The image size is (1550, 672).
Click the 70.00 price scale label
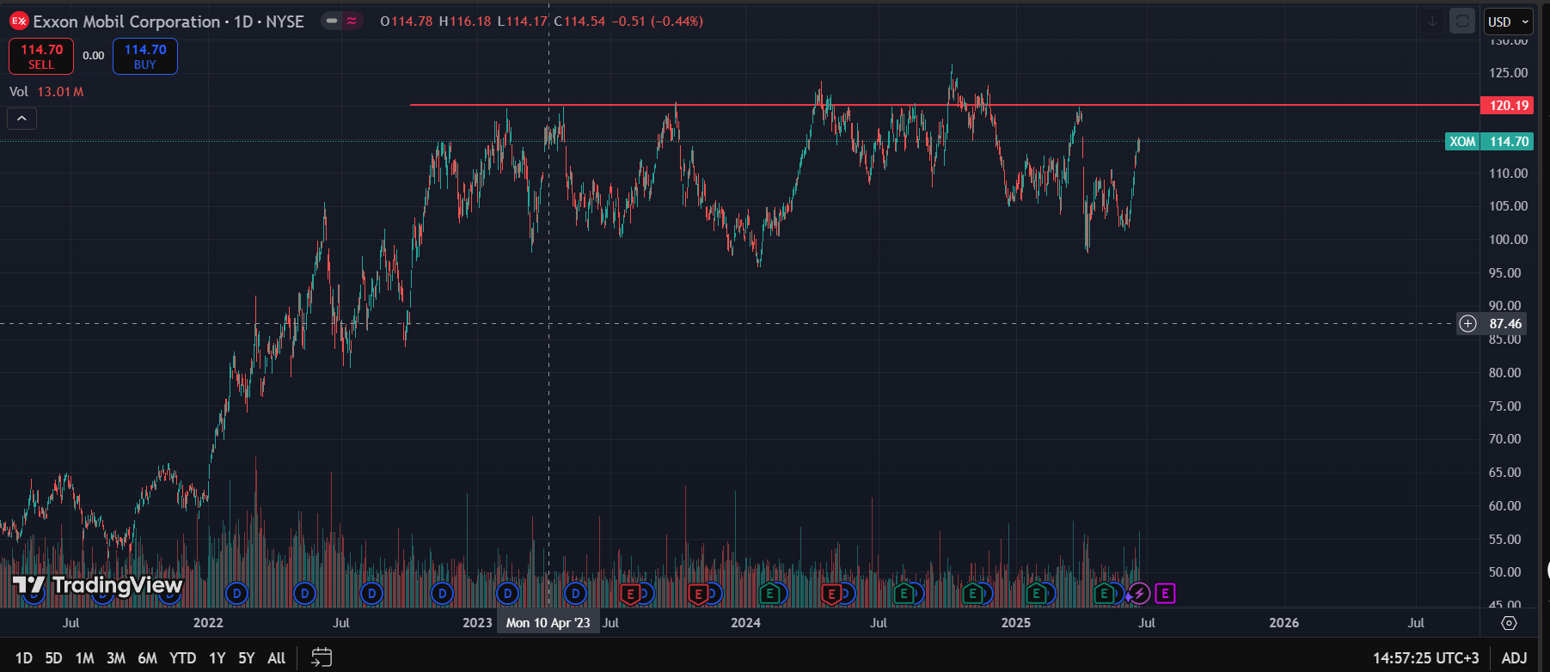tap(1504, 439)
